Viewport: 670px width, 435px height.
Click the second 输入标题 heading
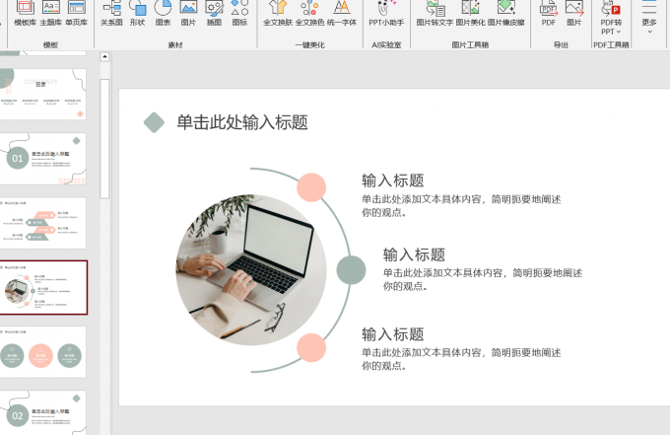pyautogui.click(x=414, y=254)
